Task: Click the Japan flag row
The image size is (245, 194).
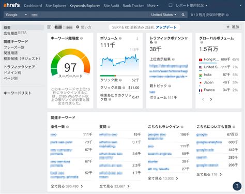Action: point(219,82)
